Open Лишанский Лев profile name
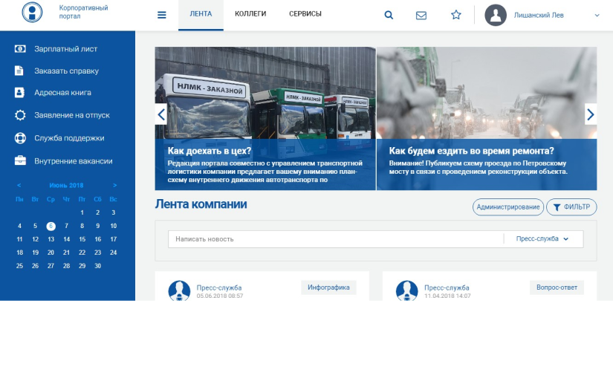 [x=539, y=16]
